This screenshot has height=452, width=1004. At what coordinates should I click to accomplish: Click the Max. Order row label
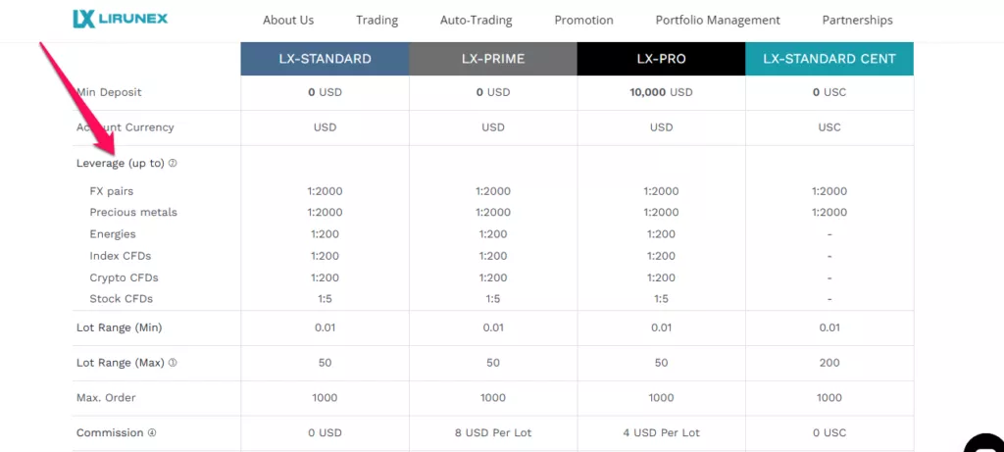point(106,398)
